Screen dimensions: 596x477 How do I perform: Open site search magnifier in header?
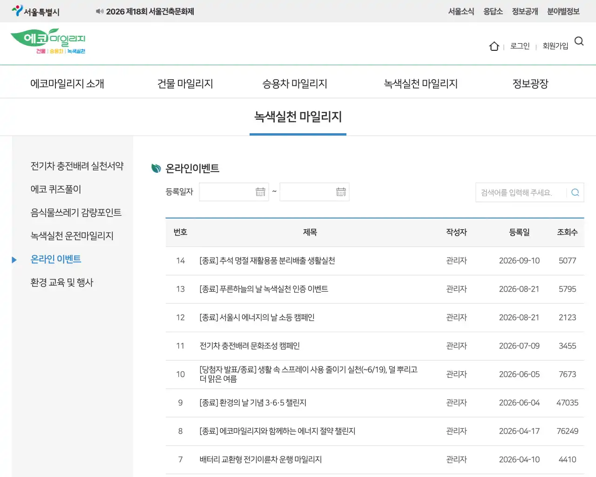pos(579,41)
